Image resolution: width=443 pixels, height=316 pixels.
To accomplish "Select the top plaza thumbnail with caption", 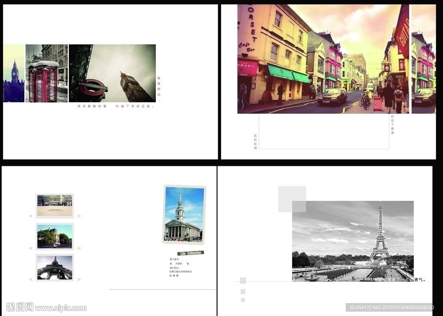I will click(x=55, y=205).
